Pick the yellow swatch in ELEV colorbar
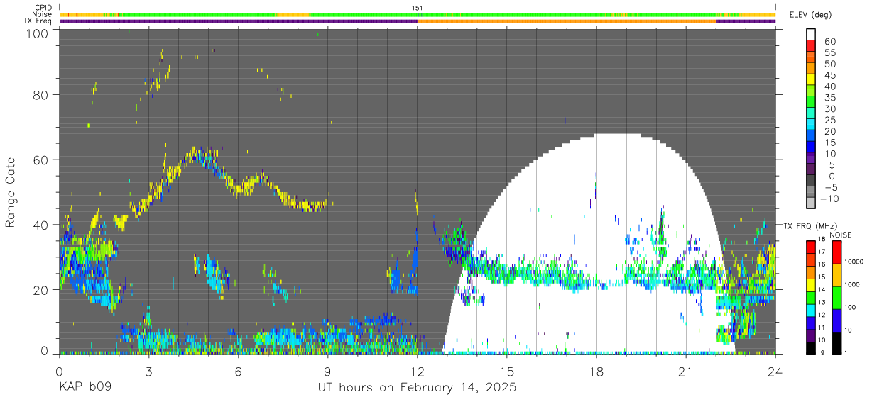Screen dimensions: 872x402 point(811,80)
